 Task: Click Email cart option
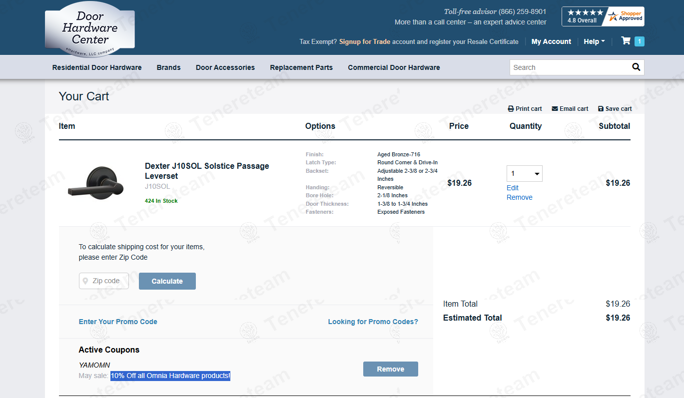coord(570,109)
